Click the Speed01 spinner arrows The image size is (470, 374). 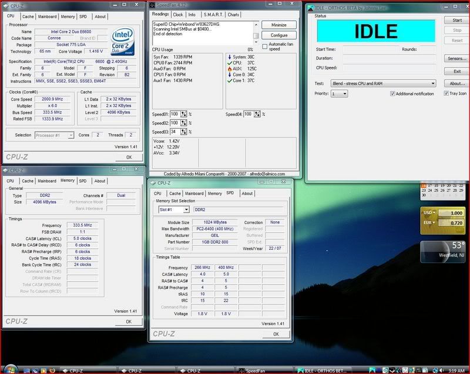(183, 114)
